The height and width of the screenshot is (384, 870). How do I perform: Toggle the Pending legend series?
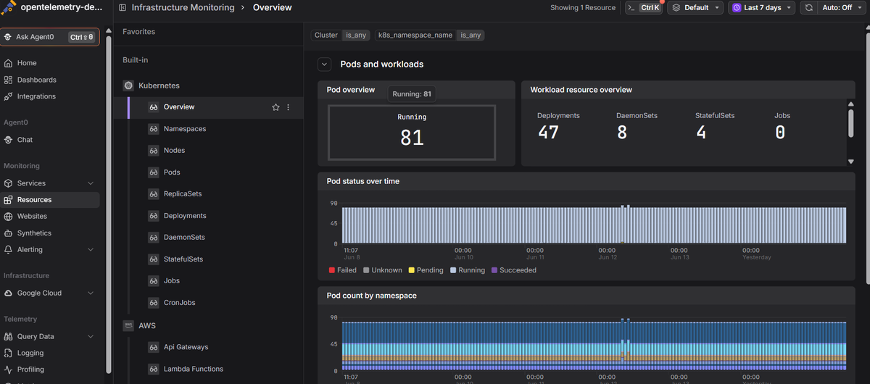point(426,270)
